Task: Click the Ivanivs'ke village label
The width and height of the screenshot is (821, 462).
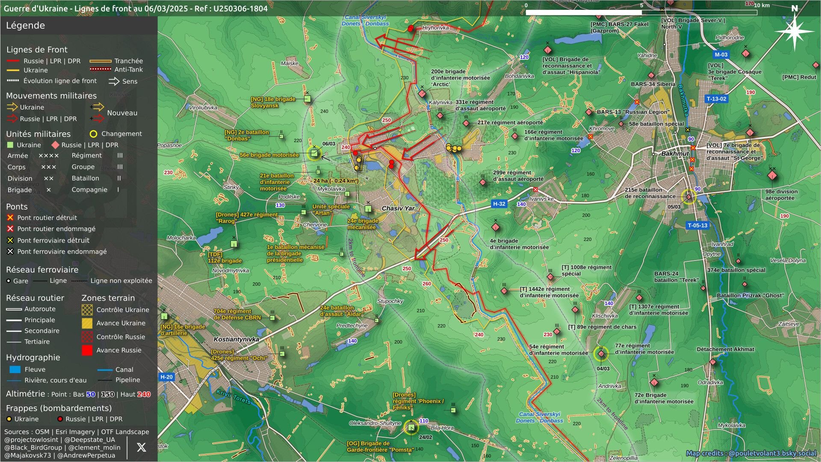Action: [x=541, y=199]
